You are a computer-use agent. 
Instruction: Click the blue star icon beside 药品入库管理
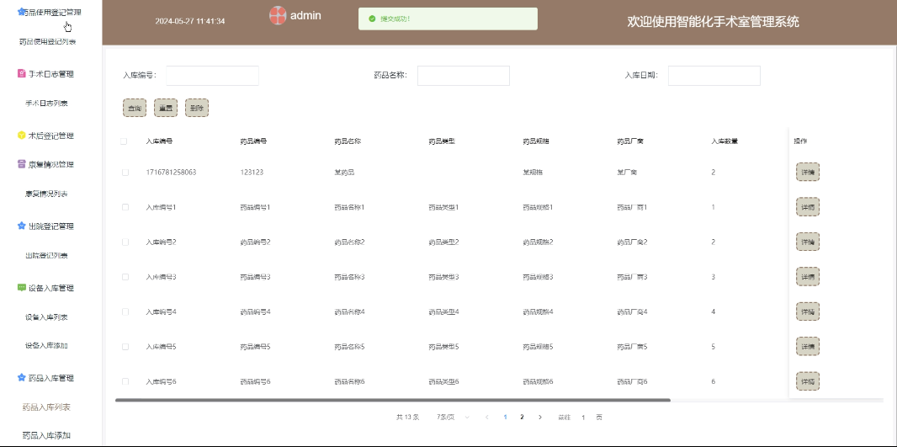(x=22, y=378)
